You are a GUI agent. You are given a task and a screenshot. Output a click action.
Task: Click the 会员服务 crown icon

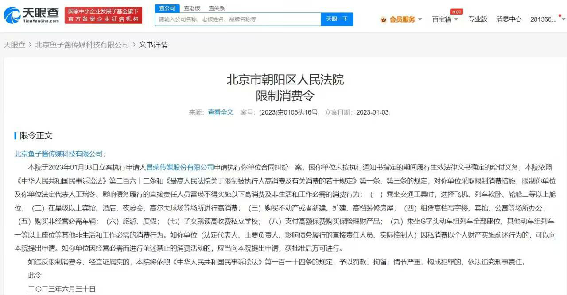[384, 19]
